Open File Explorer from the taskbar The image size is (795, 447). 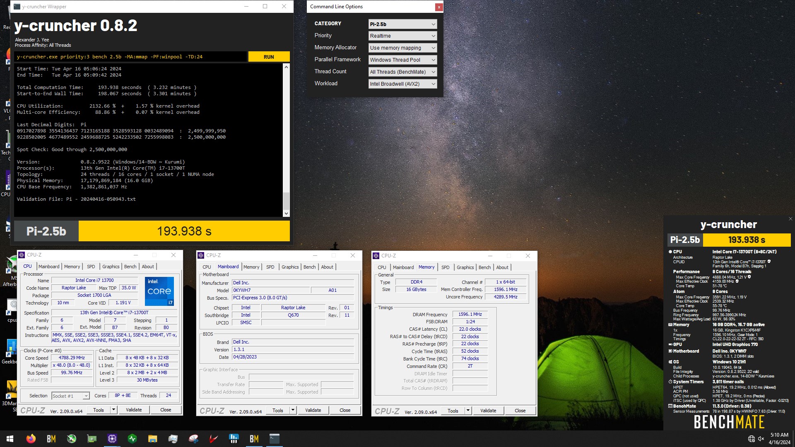153,439
